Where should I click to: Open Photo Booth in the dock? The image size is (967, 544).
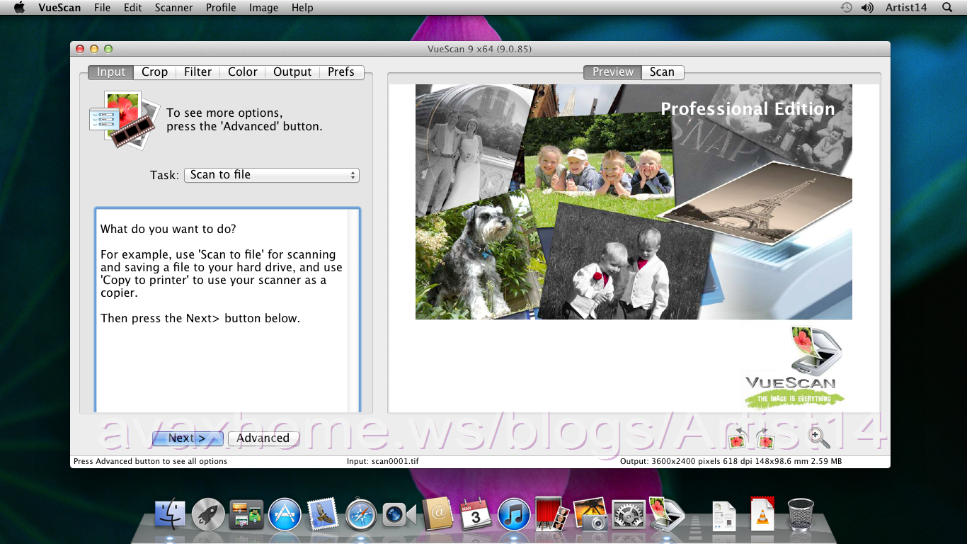[552, 514]
